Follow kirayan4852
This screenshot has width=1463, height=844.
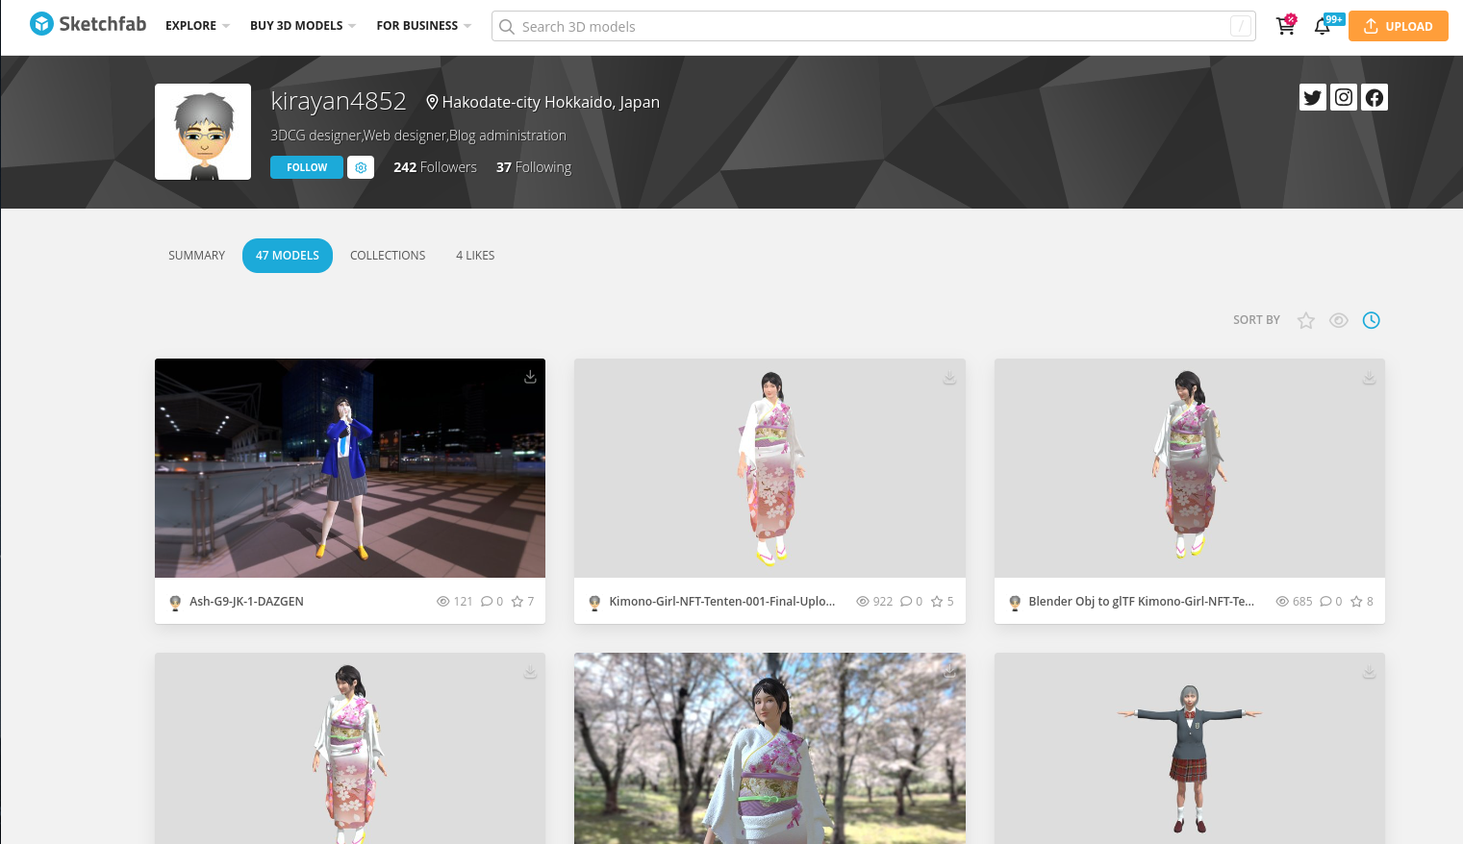(x=307, y=167)
